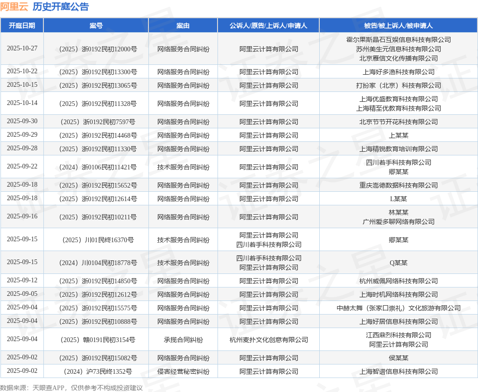Select case number 浙0192民初13300号
This screenshot has height=392, width=478.
[x=98, y=72]
